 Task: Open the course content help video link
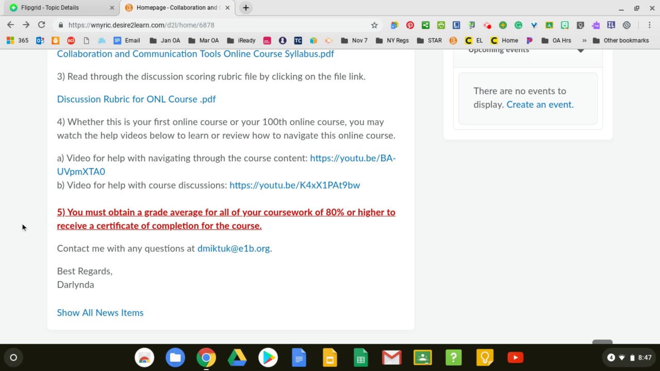coord(226,165)
